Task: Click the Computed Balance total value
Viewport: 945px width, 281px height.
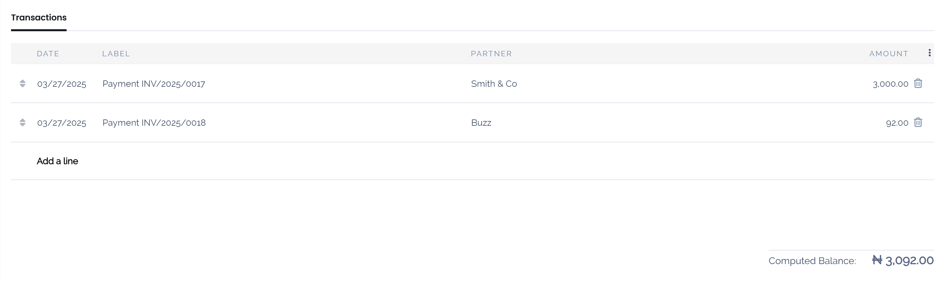Action: [x=903, y=261]
